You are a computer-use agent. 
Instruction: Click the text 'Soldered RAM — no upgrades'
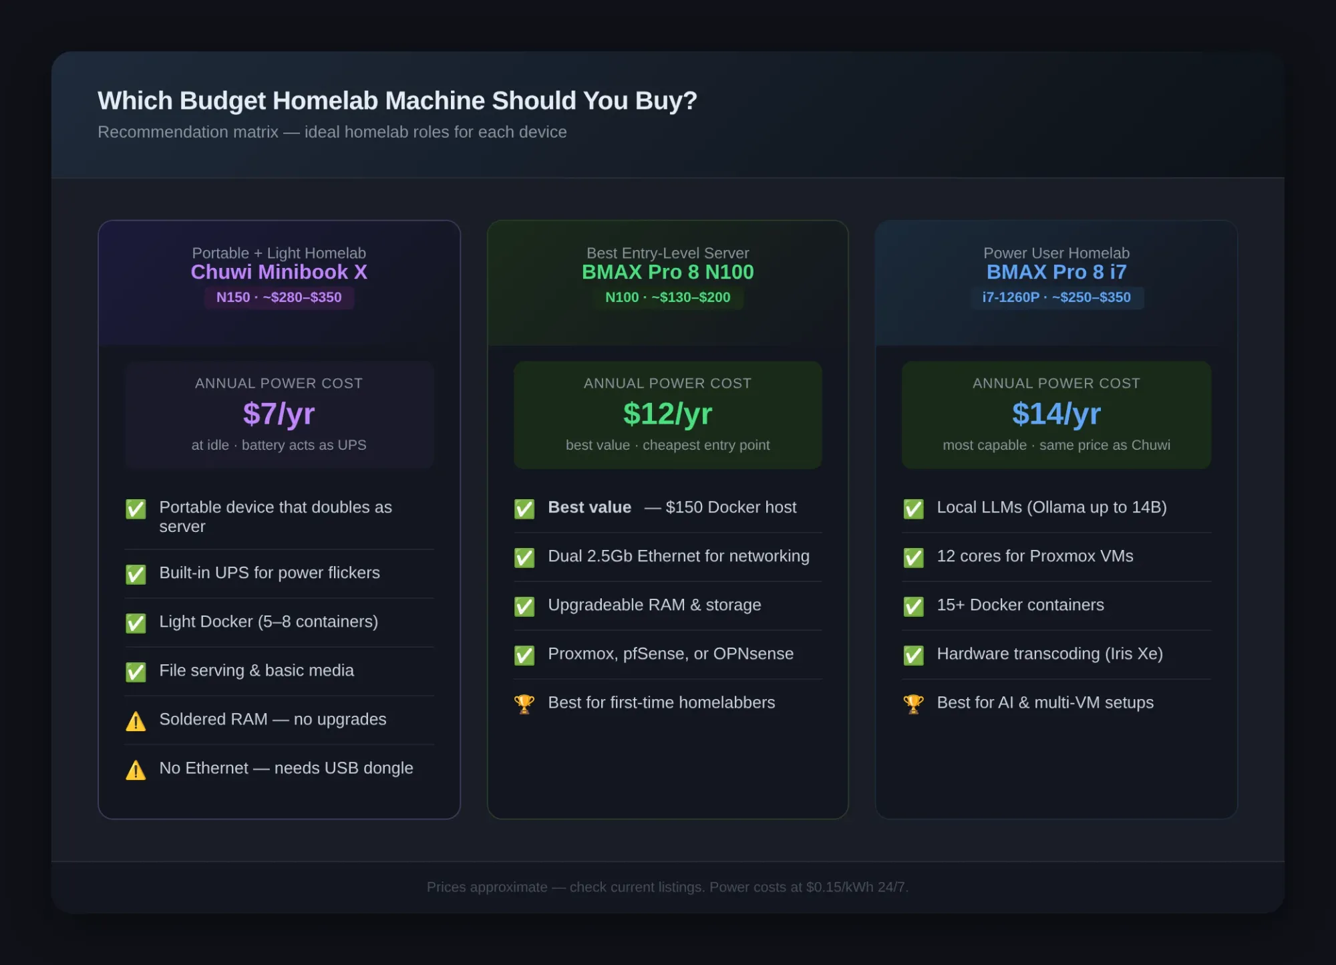[x=273, y=720]
